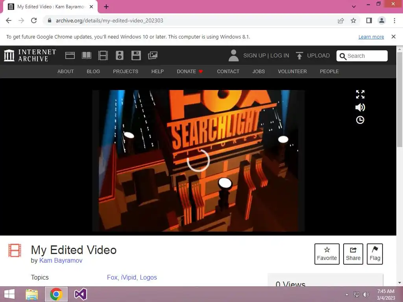Image resolution: width=403 pixels, height=302 pixels.
Task: Open the HELP menu item
Action: [157, 72]
